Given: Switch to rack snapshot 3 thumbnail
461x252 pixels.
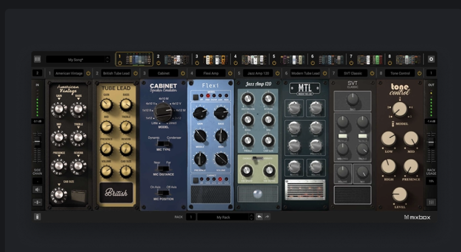Looking at the screenshot, I should [x=216, y=60].
